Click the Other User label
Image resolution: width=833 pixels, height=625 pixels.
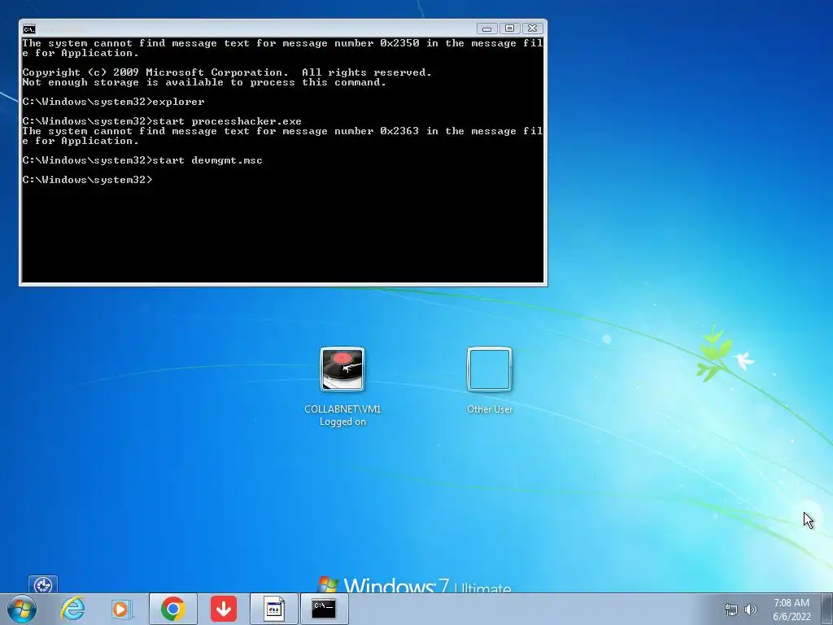point(489,409)
